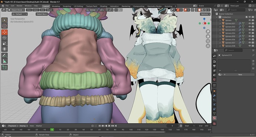Open the Object Mode dropdown
256x137 pixels.
(16, 10)
